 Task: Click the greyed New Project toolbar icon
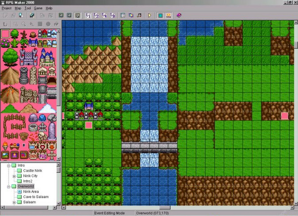coord(5,15)
